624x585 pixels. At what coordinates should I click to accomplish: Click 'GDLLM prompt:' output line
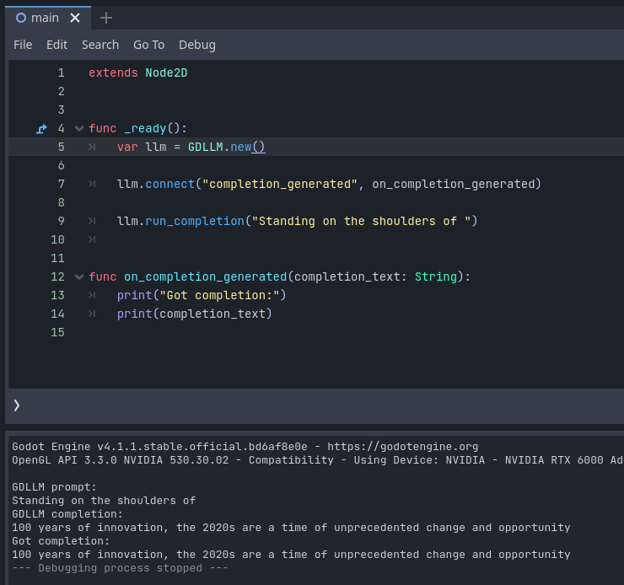54,487
